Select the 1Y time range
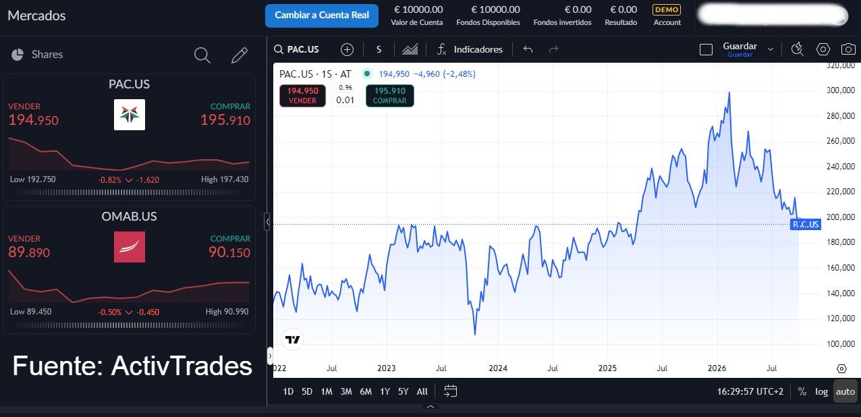 coord(385,391)
